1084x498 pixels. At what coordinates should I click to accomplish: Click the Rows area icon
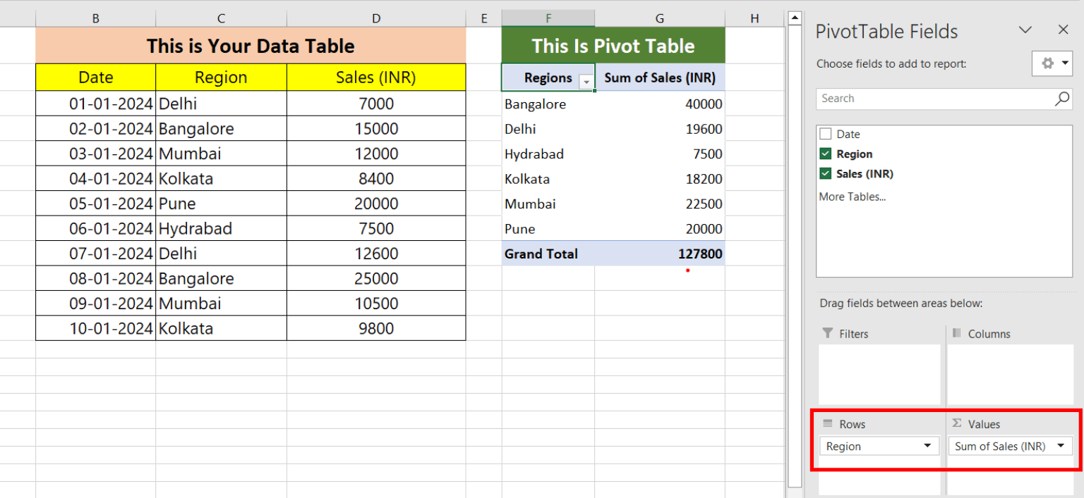pos(828,423)
